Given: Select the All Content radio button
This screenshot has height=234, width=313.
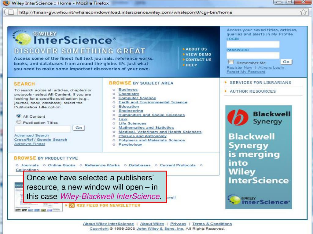Looking at the screenshot, I should [x=19, y=116].
